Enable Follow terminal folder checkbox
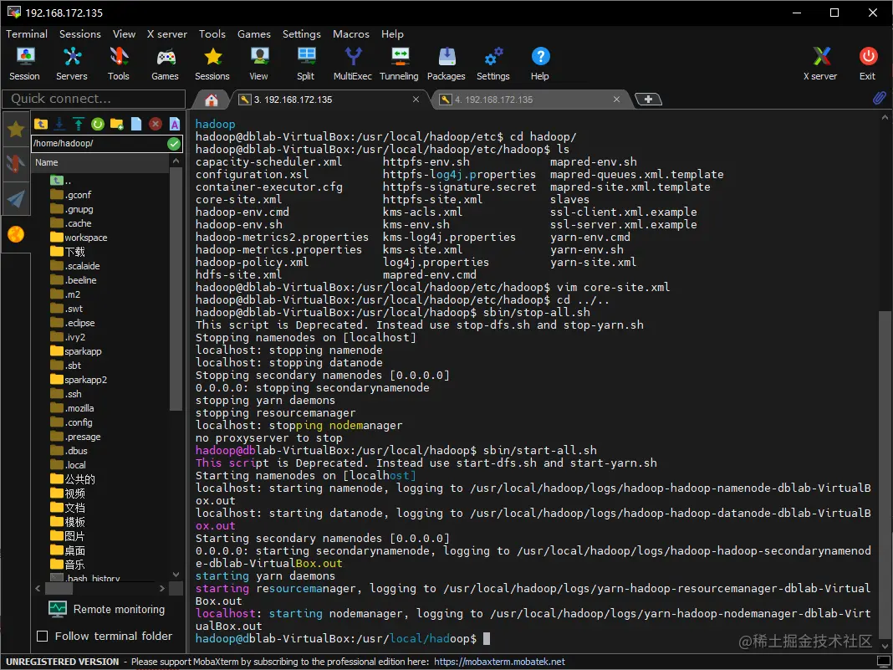 42,636
